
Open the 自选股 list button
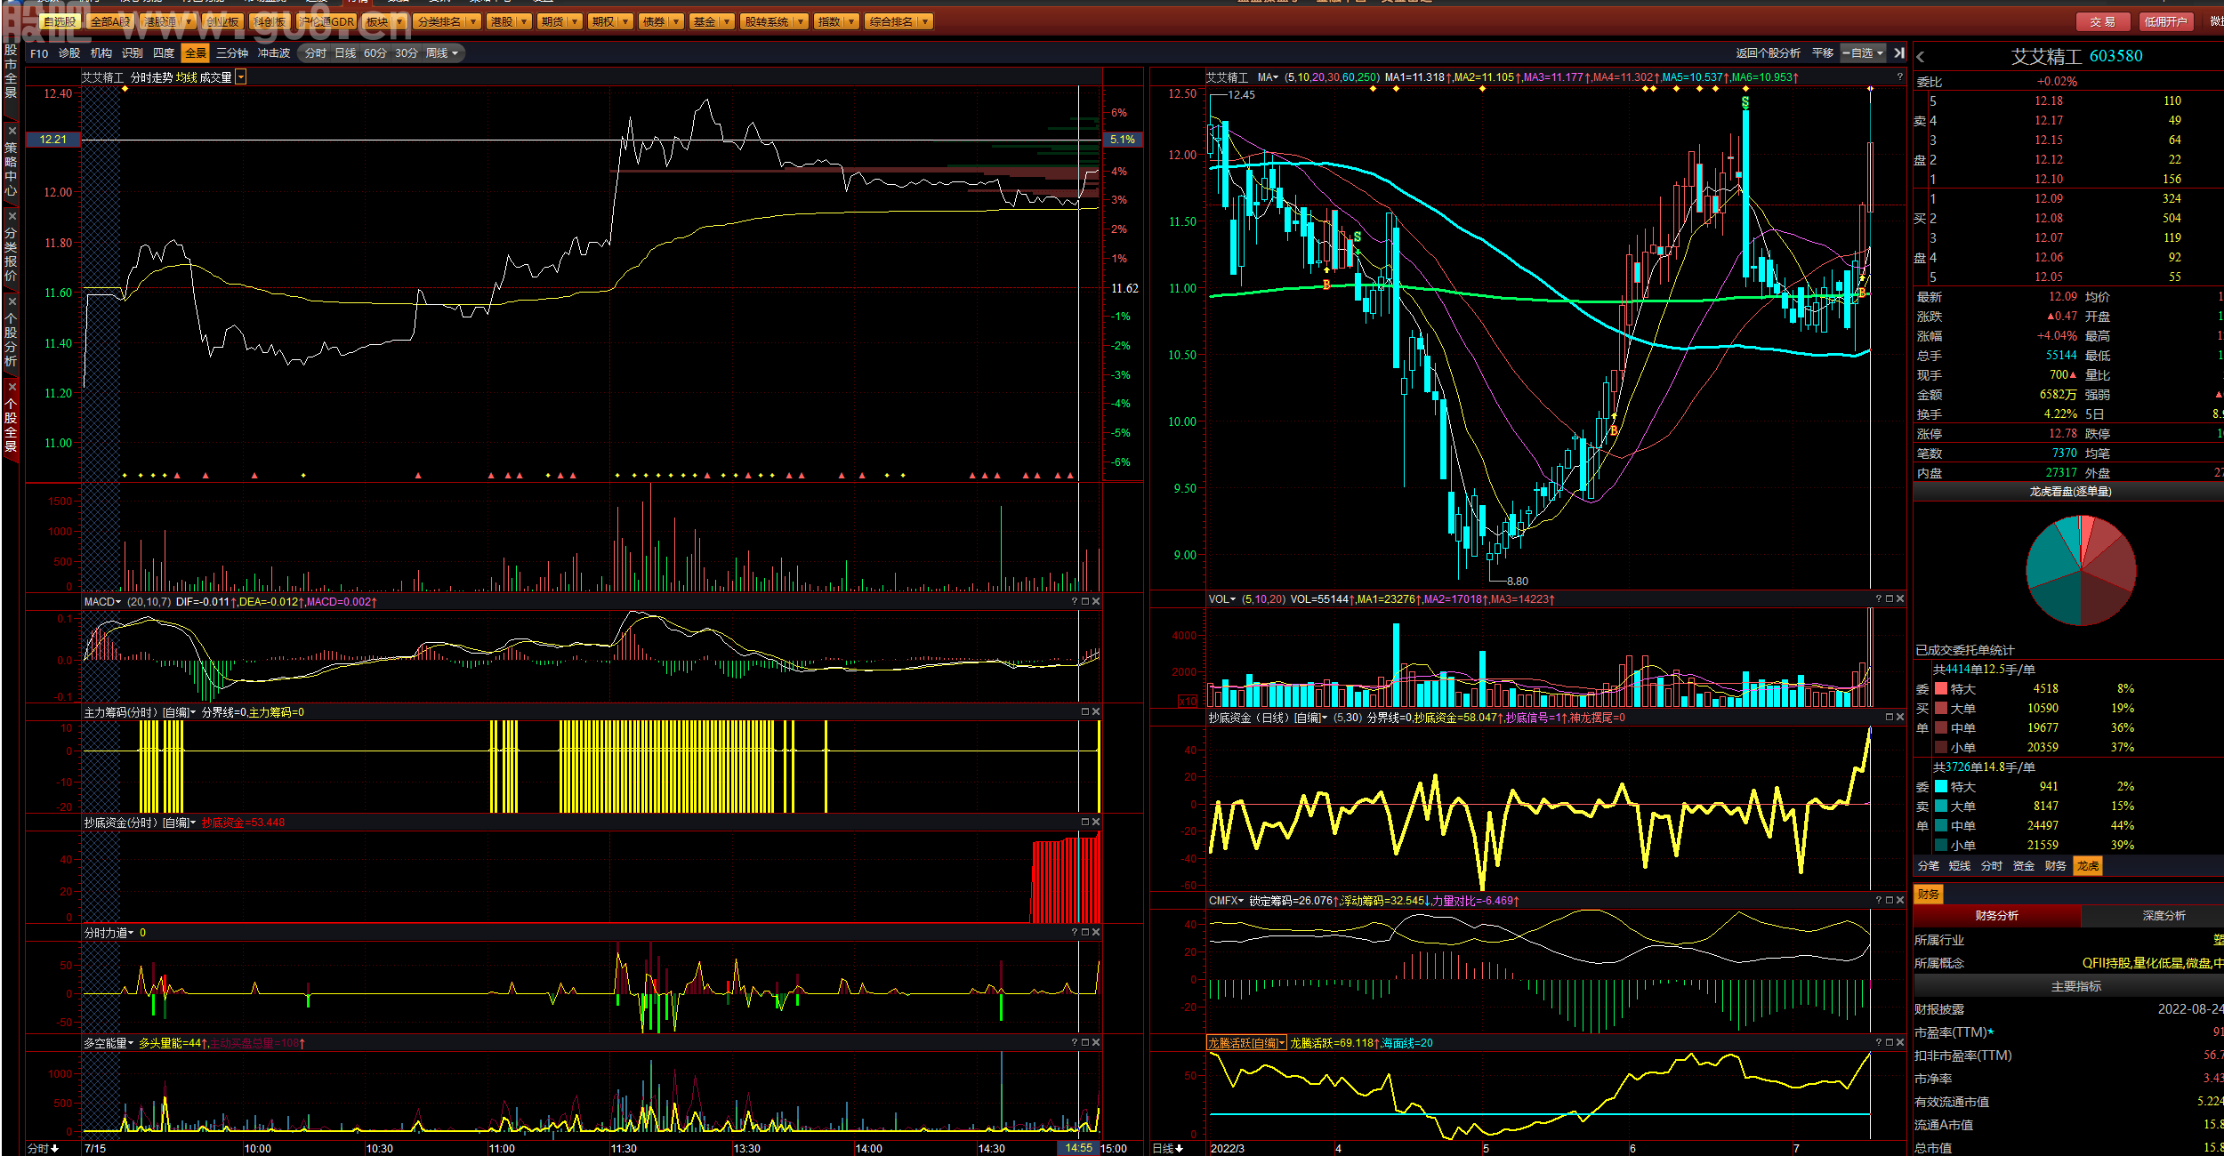60,21
